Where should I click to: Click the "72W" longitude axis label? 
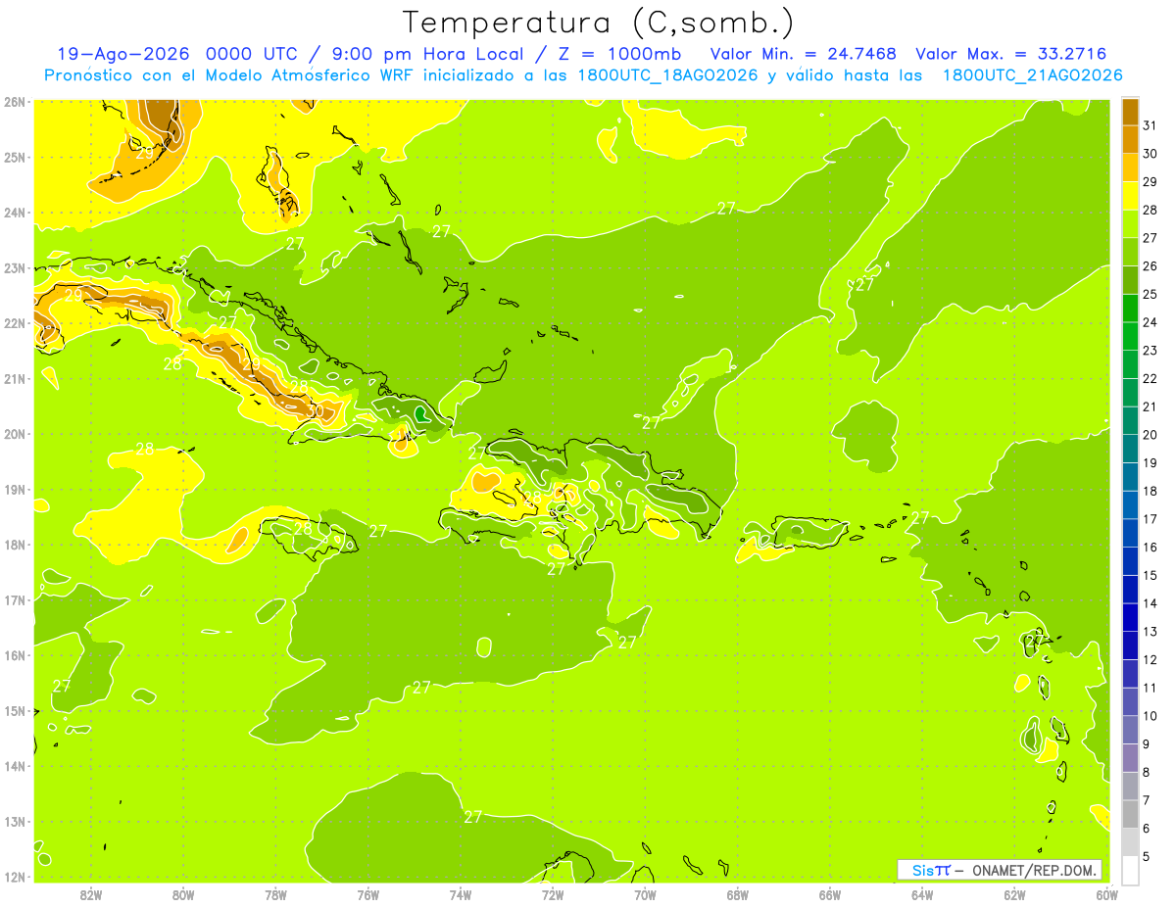tap(553, 894)
